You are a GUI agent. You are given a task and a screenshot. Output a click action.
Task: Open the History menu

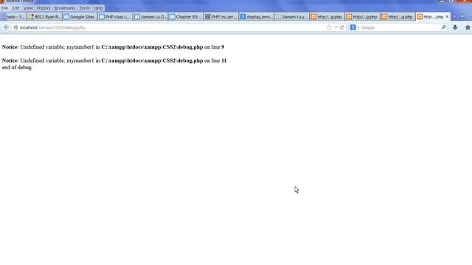pos(44,8)
